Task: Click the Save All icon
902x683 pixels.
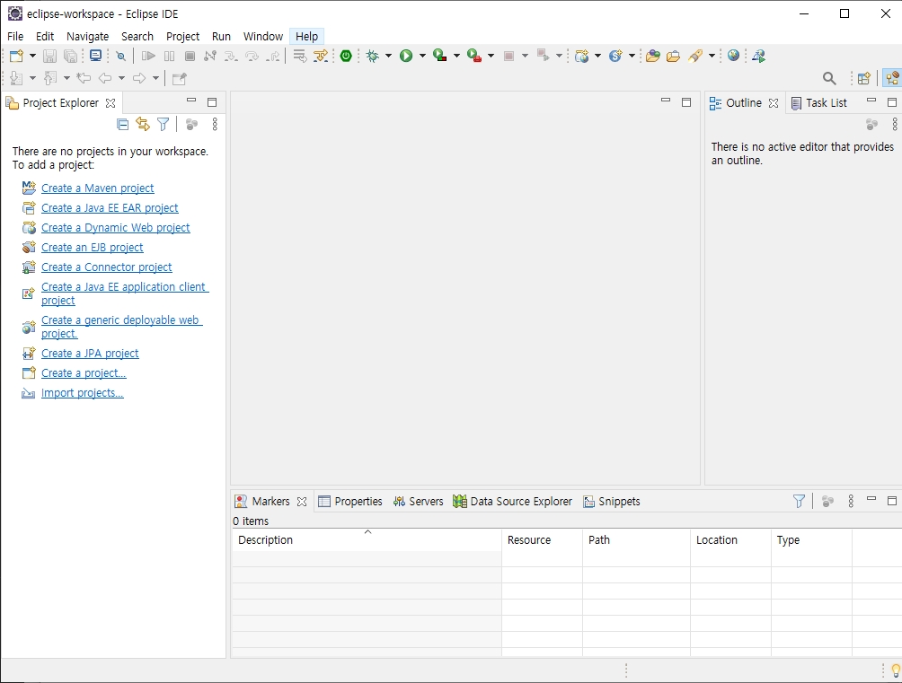Action: coord(70,56)
